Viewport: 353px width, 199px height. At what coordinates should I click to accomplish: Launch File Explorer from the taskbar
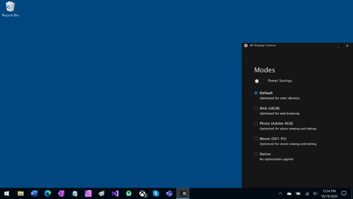coord(21,193)
